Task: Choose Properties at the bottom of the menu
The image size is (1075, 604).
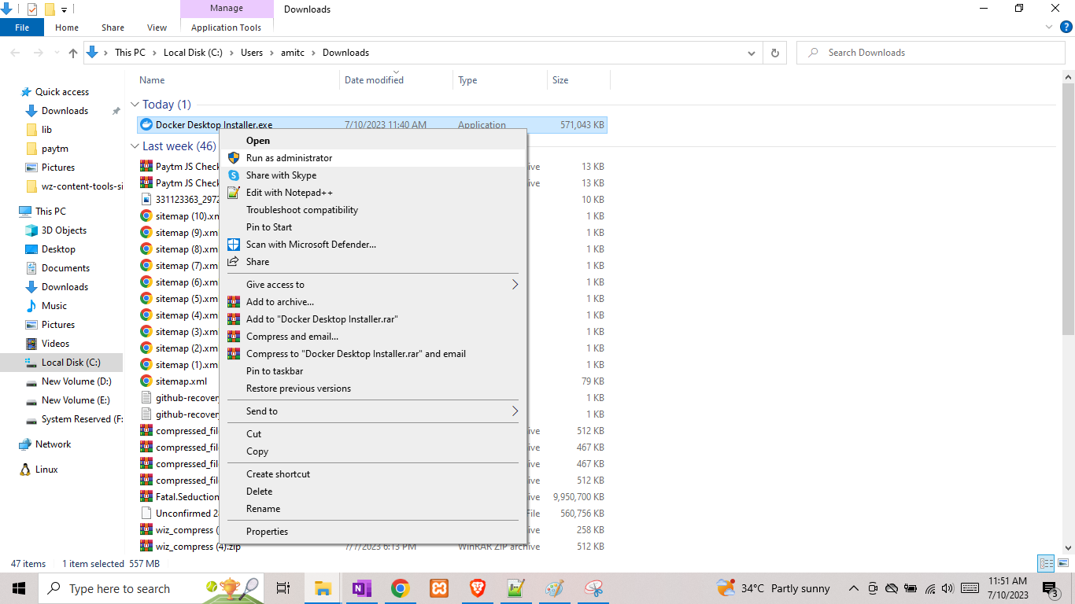Action: 267,531
